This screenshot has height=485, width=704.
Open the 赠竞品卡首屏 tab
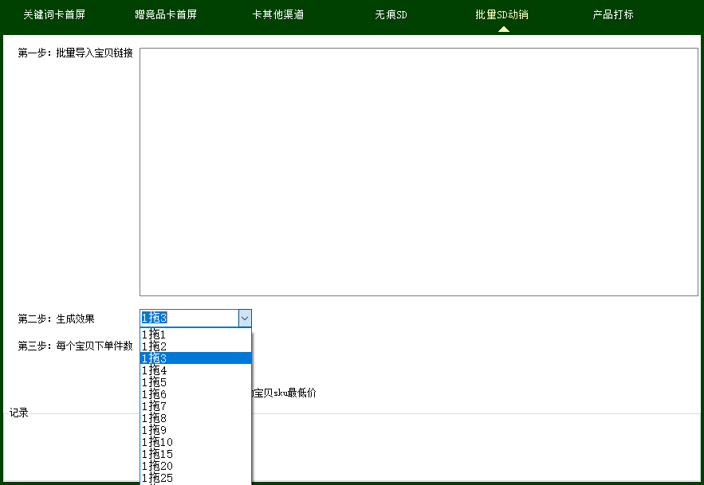163,14
